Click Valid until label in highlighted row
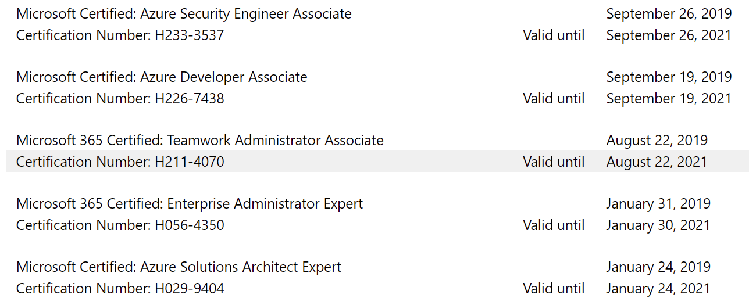This screenshot has height=305, width=749. pos(554,162)
